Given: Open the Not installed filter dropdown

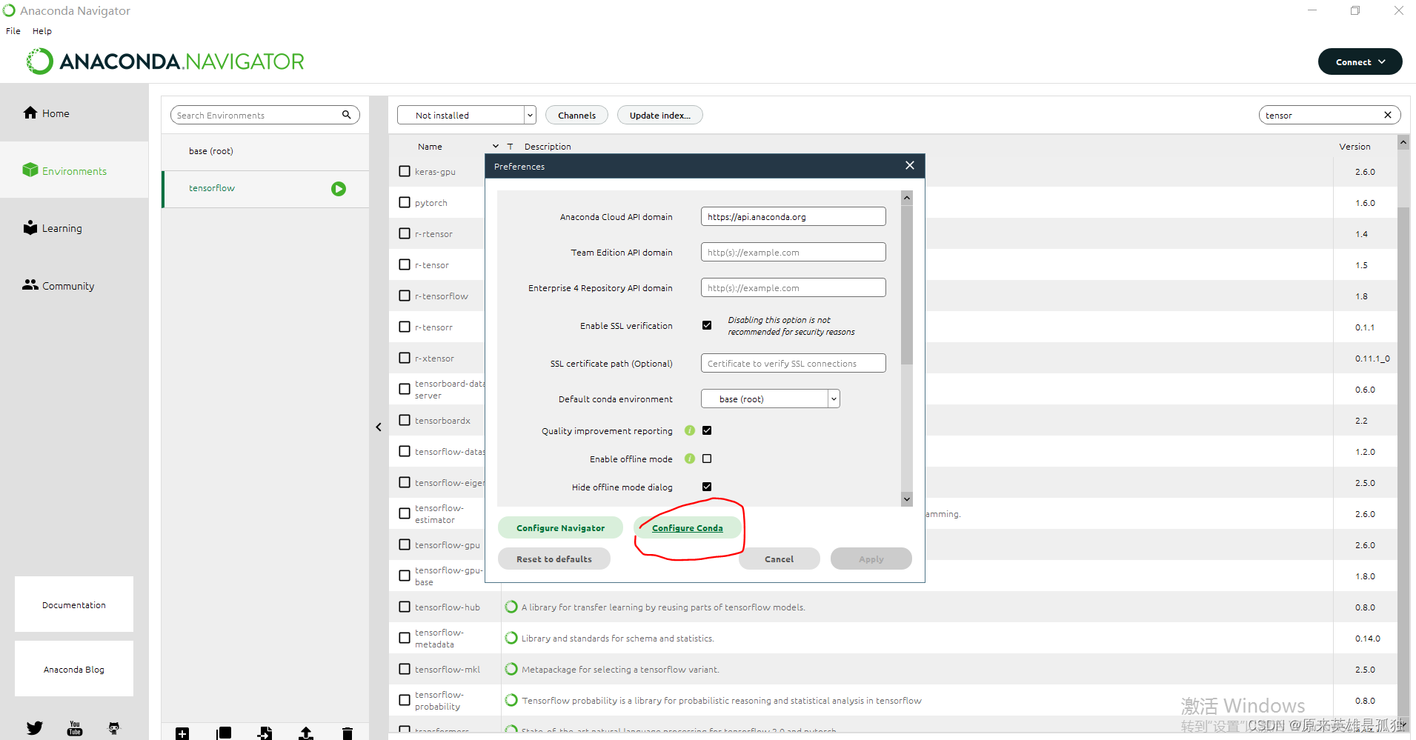Looking at the screenshot, I should pos(467,115).
